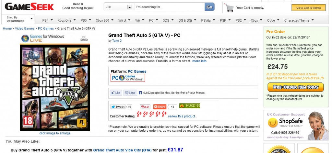Click Your Cart is empty text
The width and height of the screenshot is (332, 153).
250,8
